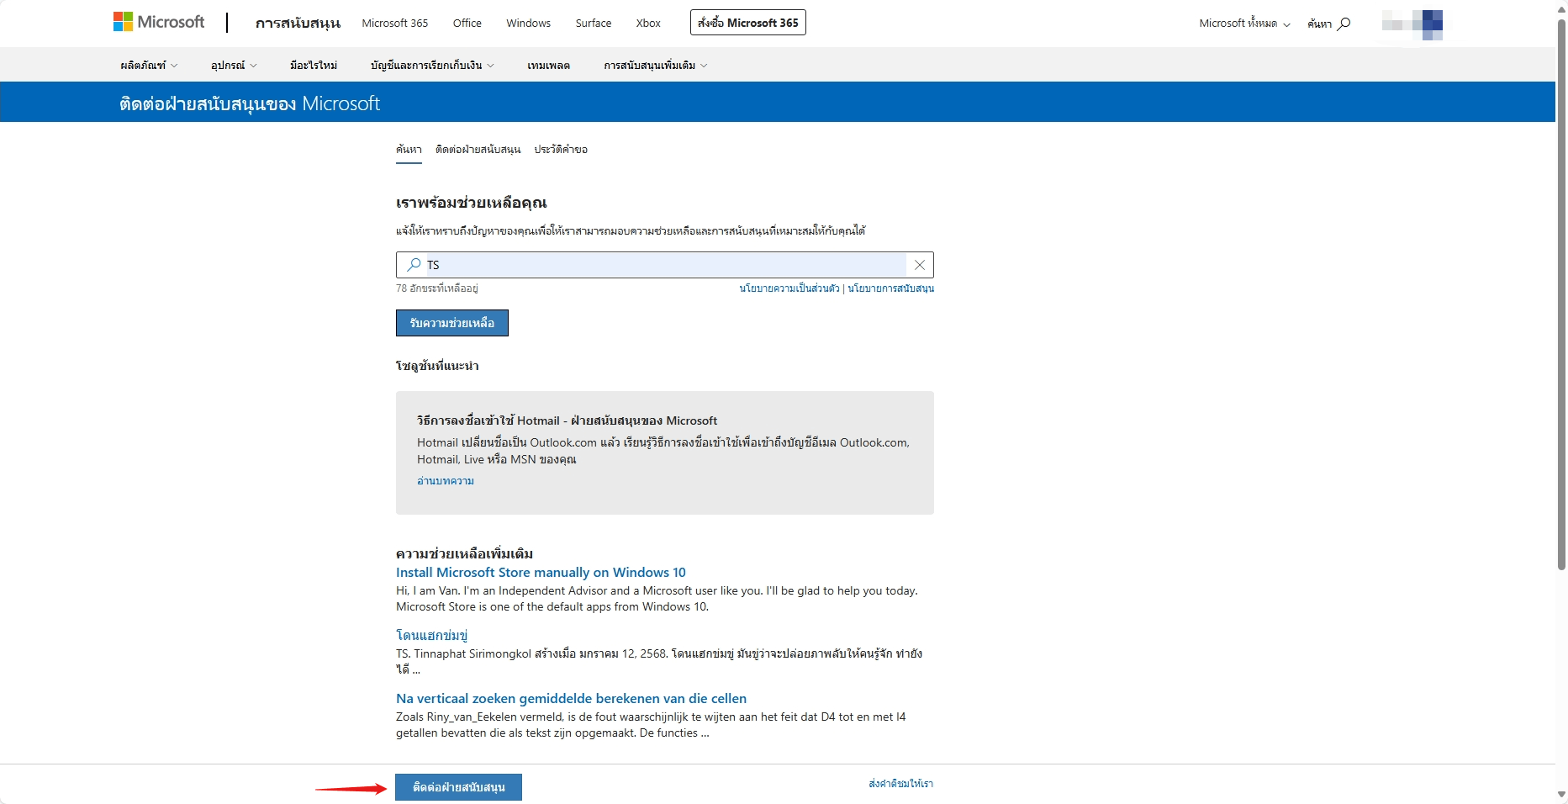Open 'Install Microsoft Store manually on Windows 10'
Screen dimensions: 1568x804
pyautogui.click(x=541, y=573)
